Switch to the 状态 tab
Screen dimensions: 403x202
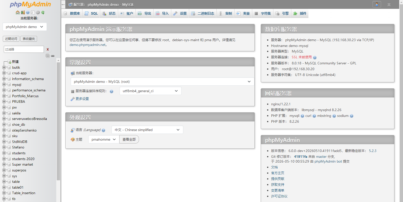pos(109,13)
